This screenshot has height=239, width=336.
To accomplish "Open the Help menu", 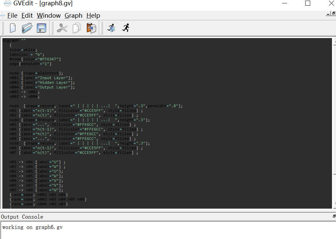I will coord(93,16).
